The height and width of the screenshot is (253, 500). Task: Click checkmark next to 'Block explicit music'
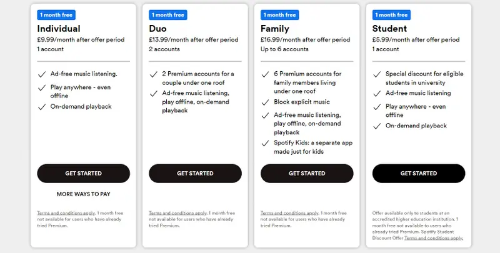point(265,101)
